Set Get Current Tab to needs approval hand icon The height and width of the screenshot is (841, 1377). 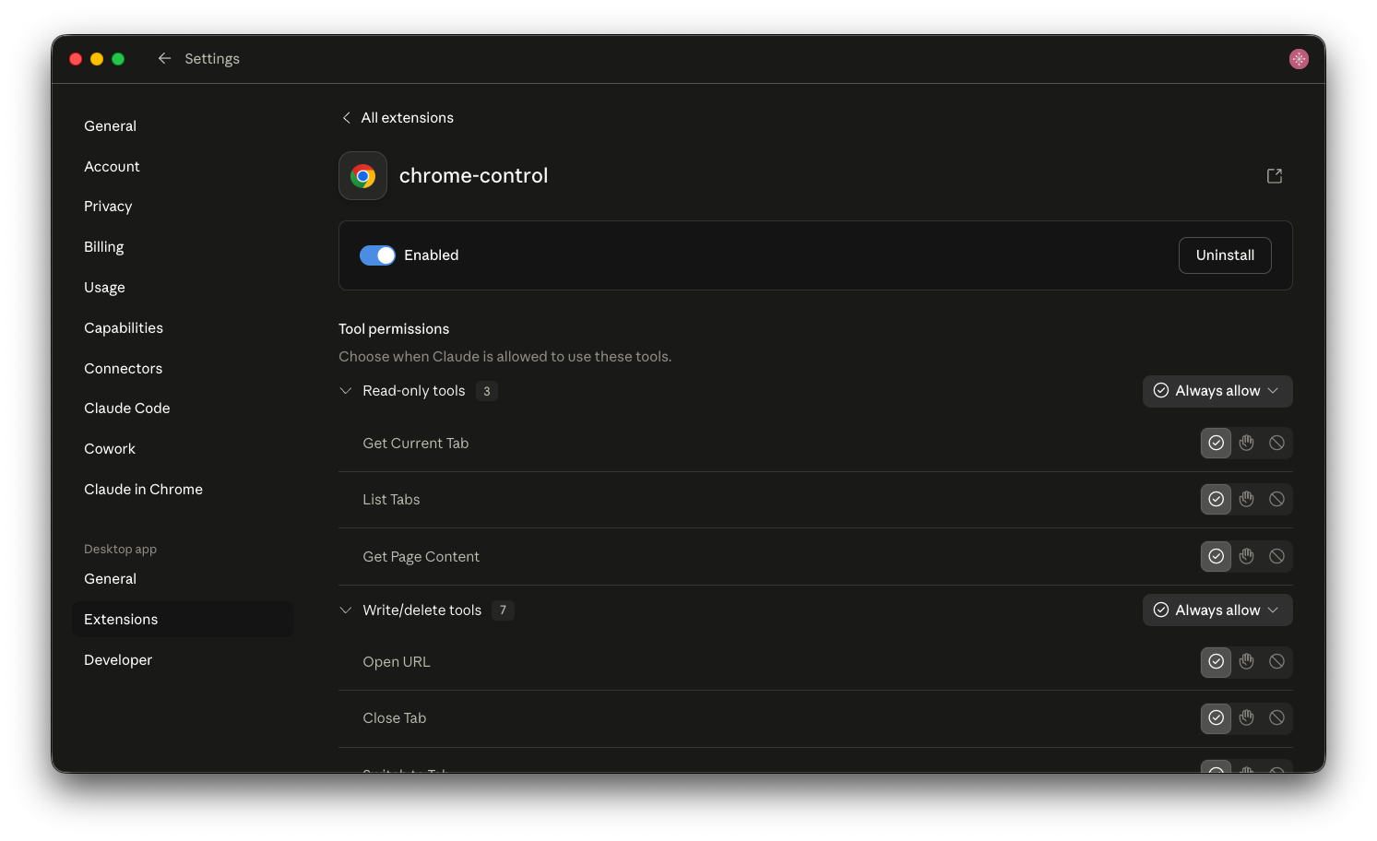[1246, 443]
